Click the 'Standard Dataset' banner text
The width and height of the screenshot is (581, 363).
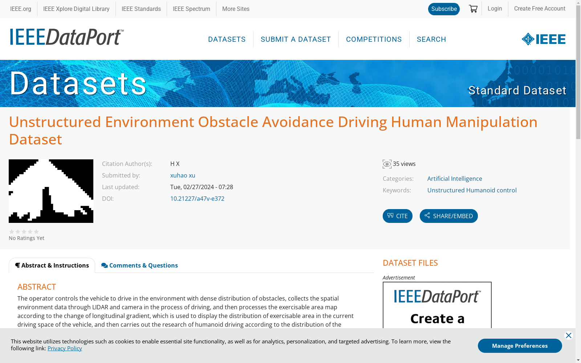pyautogui.click(x=517, y=90)
